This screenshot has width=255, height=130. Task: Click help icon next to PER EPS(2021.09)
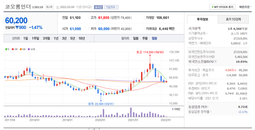pos(215,83)
